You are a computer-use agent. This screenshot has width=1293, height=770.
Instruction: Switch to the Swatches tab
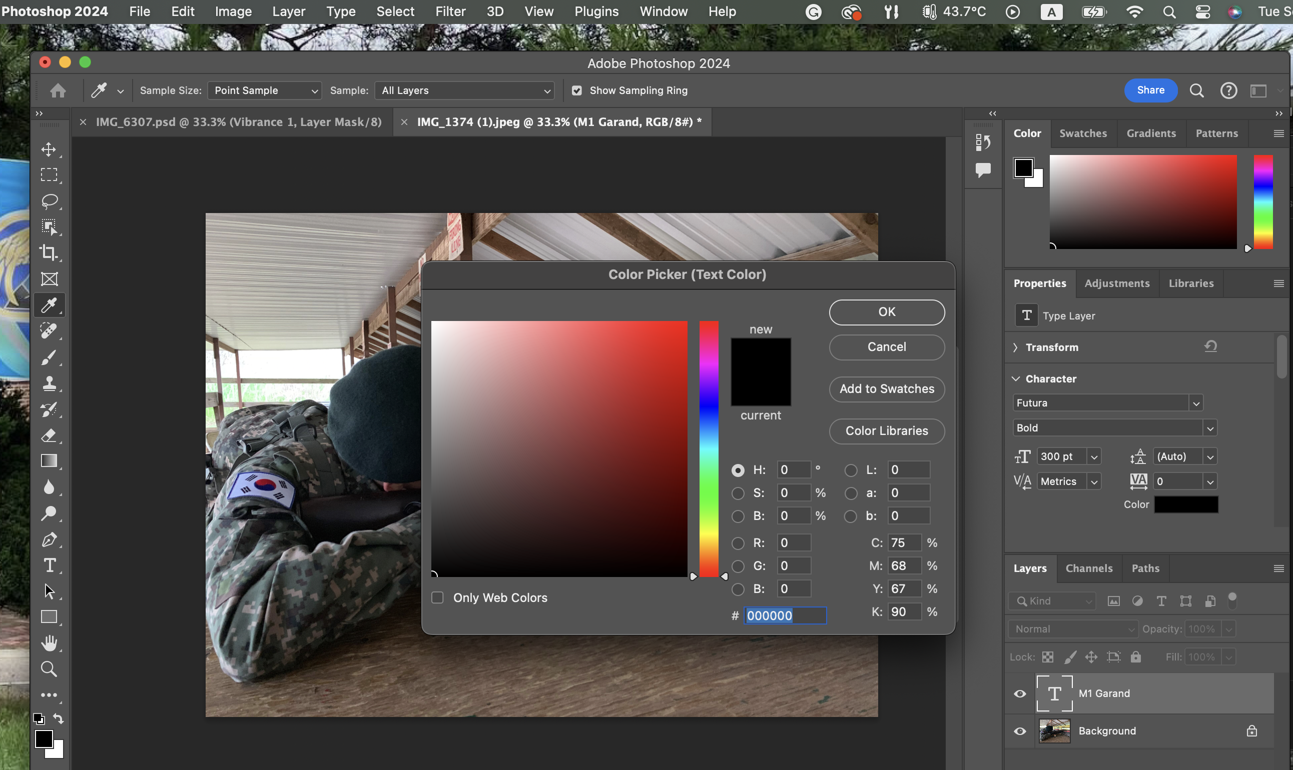(x=1083, y=133)
